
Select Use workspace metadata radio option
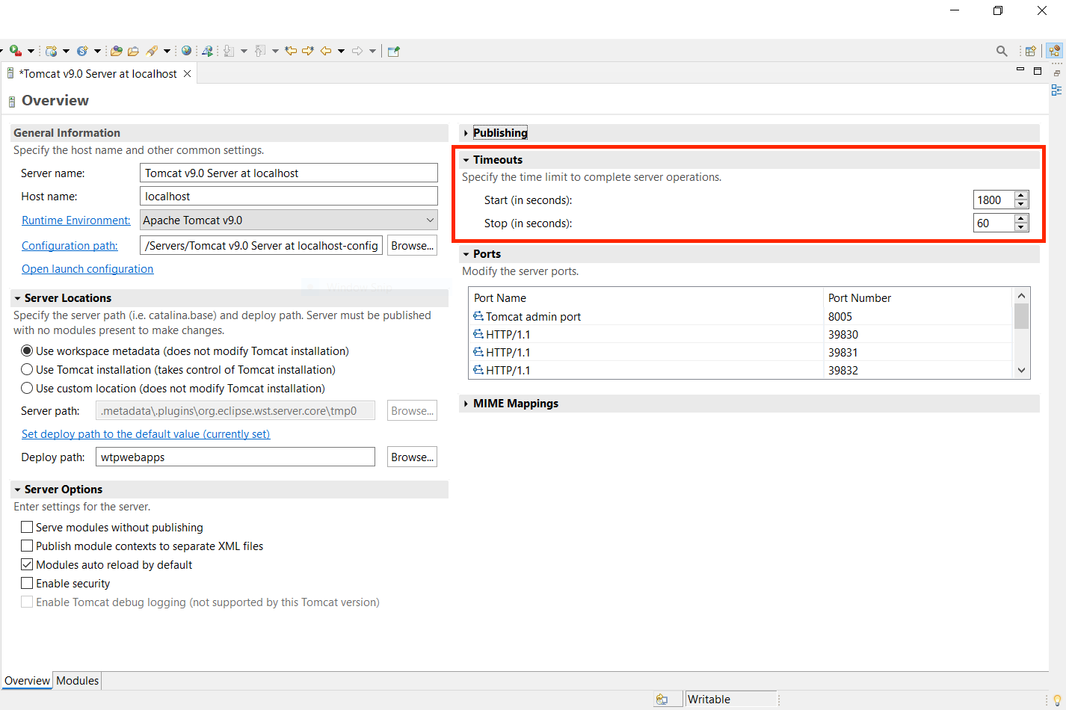[x=27, y=351]
